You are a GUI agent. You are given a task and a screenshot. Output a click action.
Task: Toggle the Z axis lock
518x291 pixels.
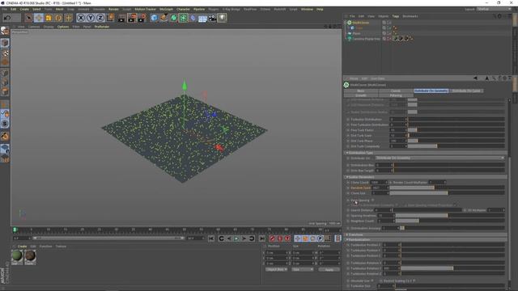[x=100, y=18]
